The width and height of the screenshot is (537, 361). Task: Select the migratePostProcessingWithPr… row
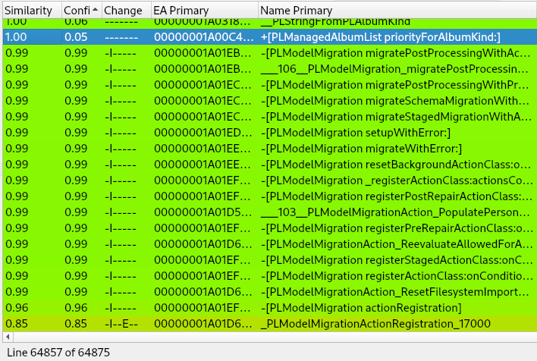(270, 85)
